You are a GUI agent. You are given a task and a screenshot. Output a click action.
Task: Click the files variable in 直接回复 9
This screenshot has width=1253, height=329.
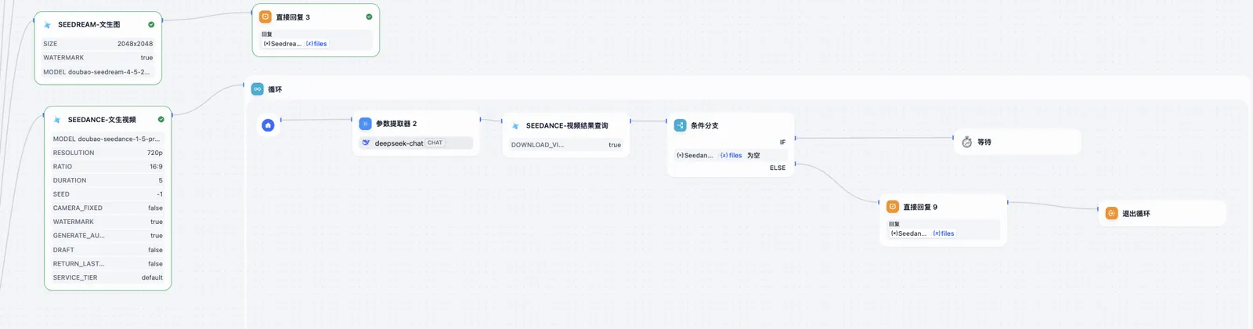click(x=944, y=233)
